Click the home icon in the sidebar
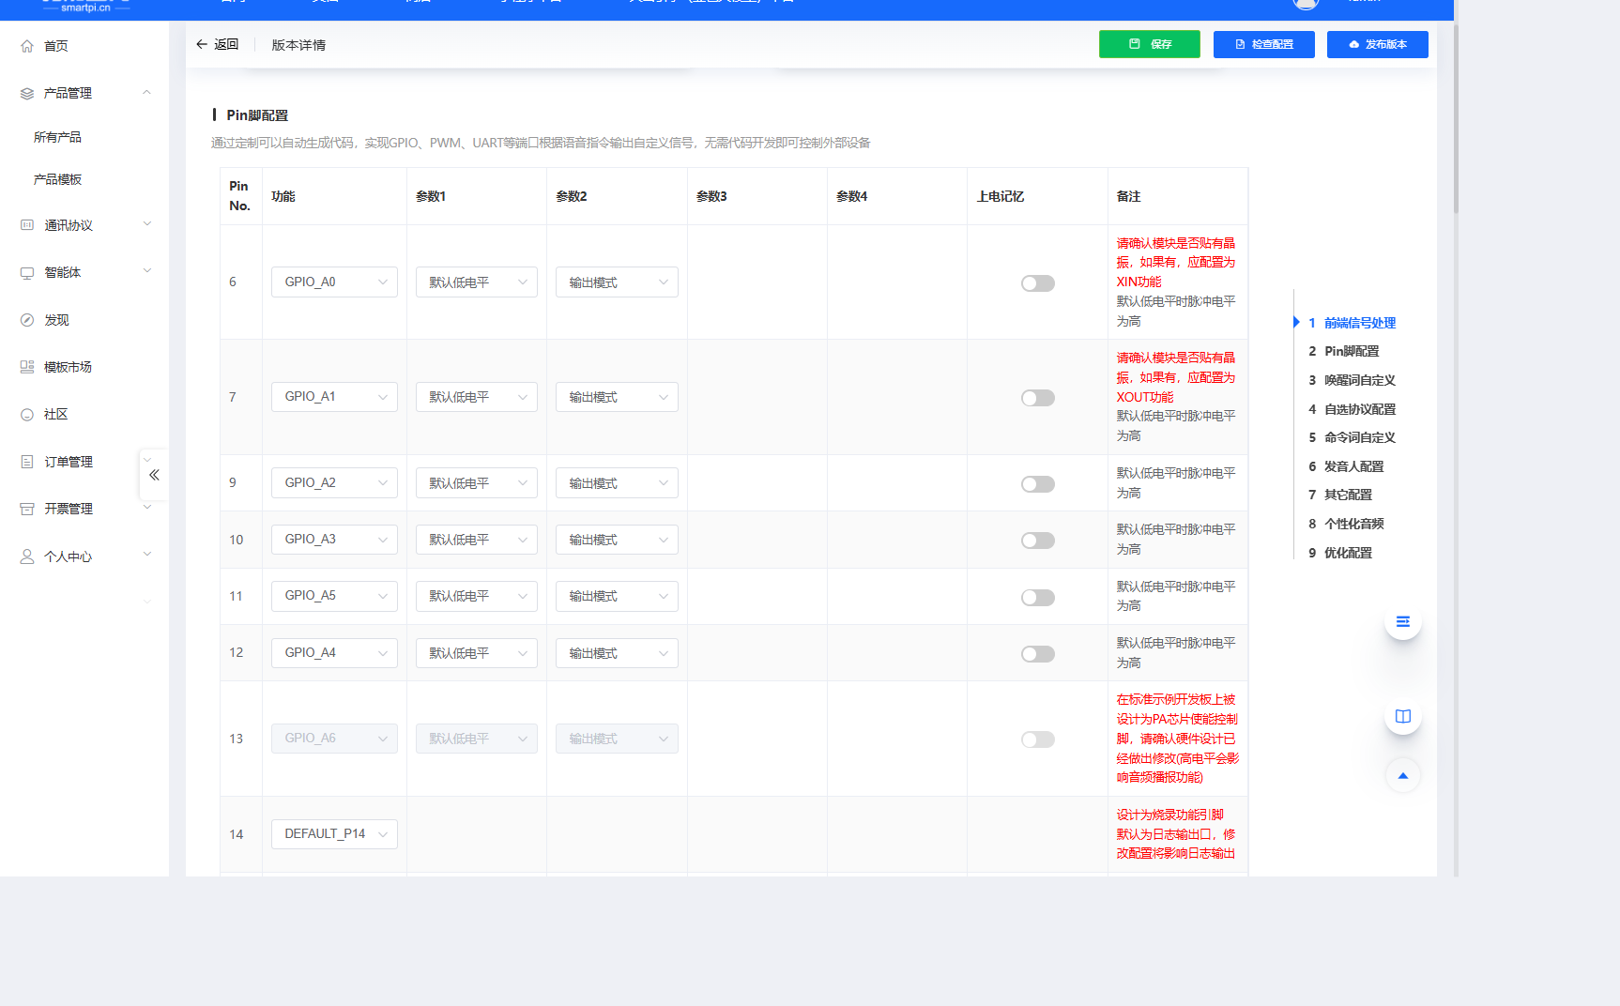The width and height of the screenshot is (1620, 1006). (27, 46)
